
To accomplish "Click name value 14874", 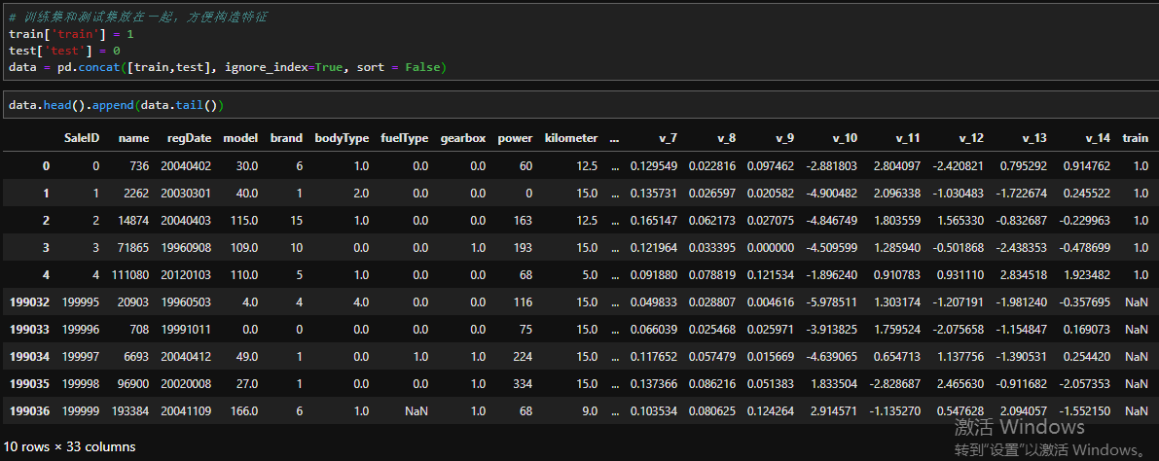I will click(x=132, y=220).
